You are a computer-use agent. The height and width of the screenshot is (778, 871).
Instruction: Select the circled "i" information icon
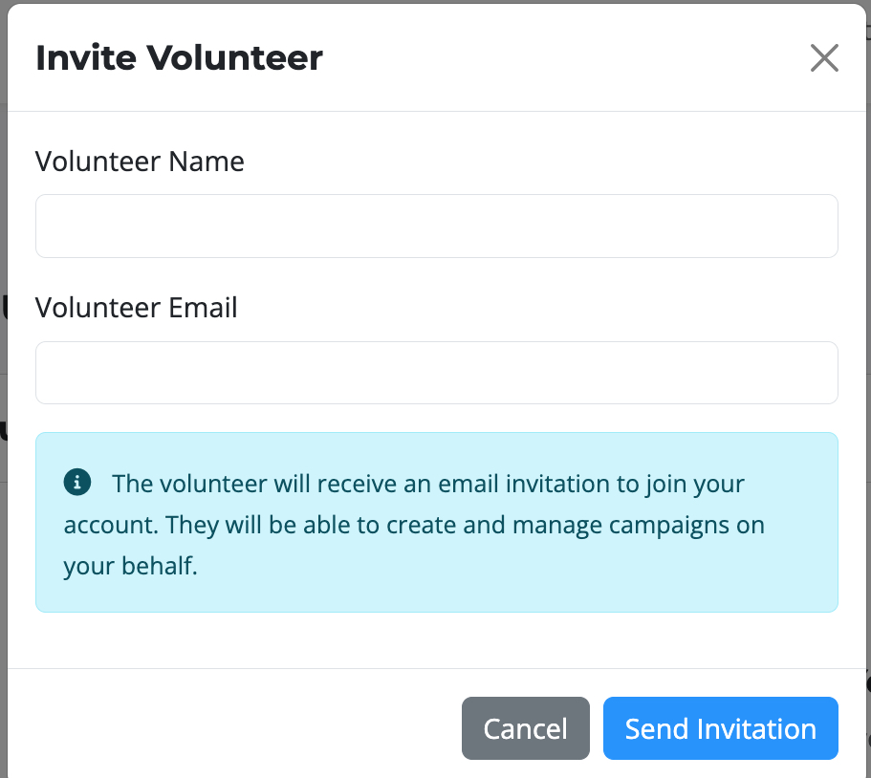tap(77, 483)
